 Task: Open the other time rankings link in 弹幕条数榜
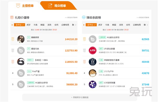tap(143, 18)
